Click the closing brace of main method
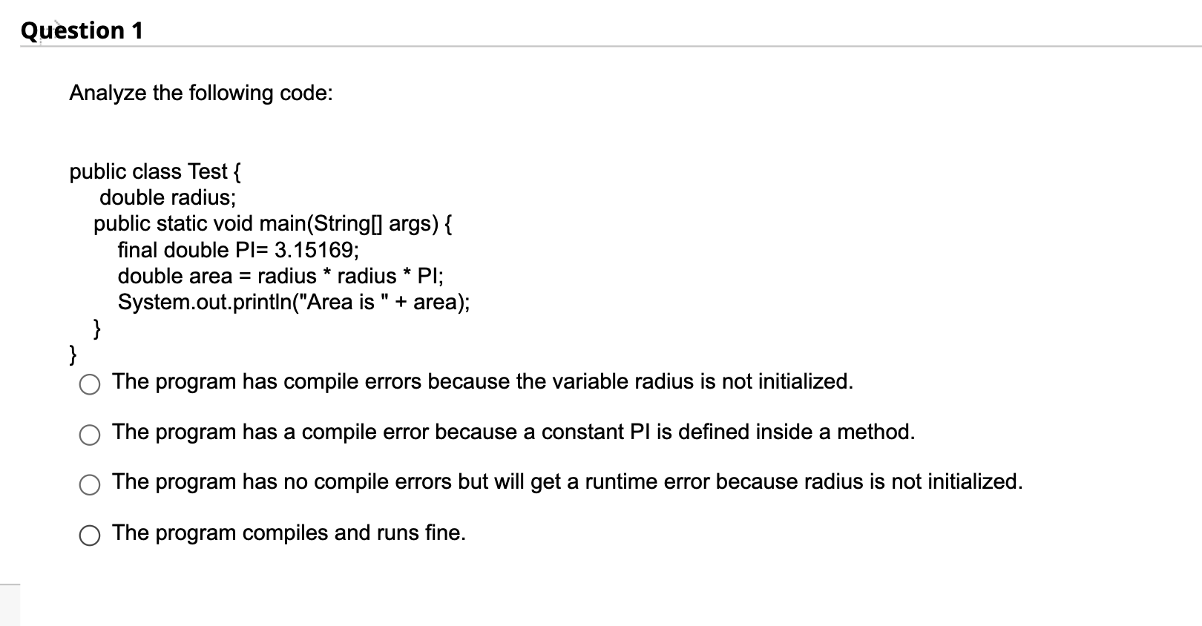Screen dimensions: 1202x626 [96, 327]
